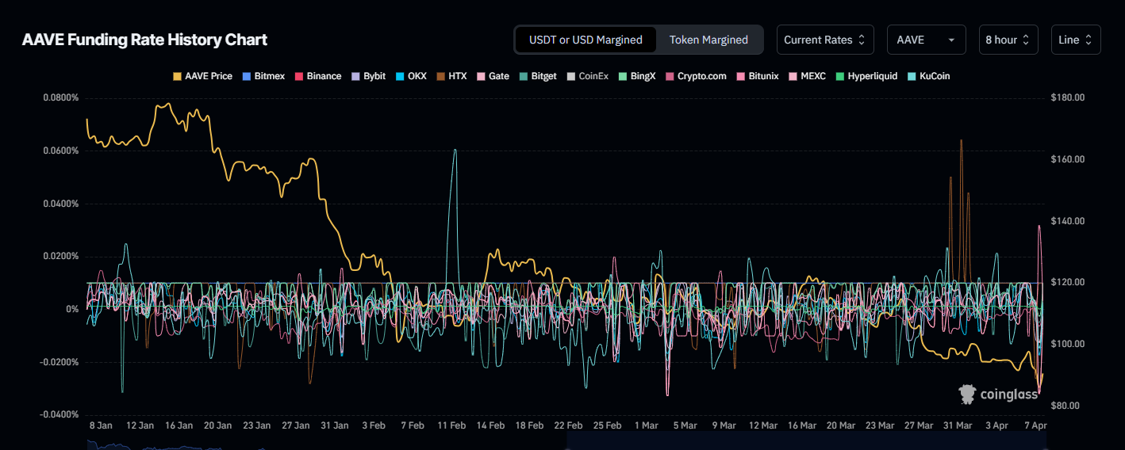
Task: Switch to Token Margined tab
Action: click(x=708, y=40)
